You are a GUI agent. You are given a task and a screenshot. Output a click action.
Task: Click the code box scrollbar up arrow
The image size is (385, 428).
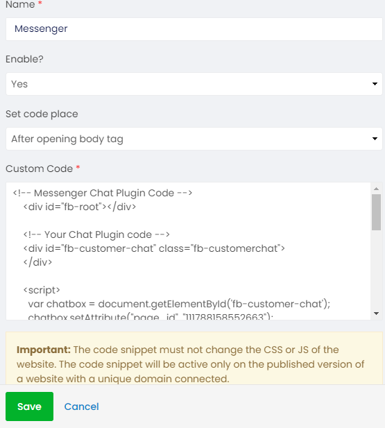pyautogui.click(x=376, y=189)
